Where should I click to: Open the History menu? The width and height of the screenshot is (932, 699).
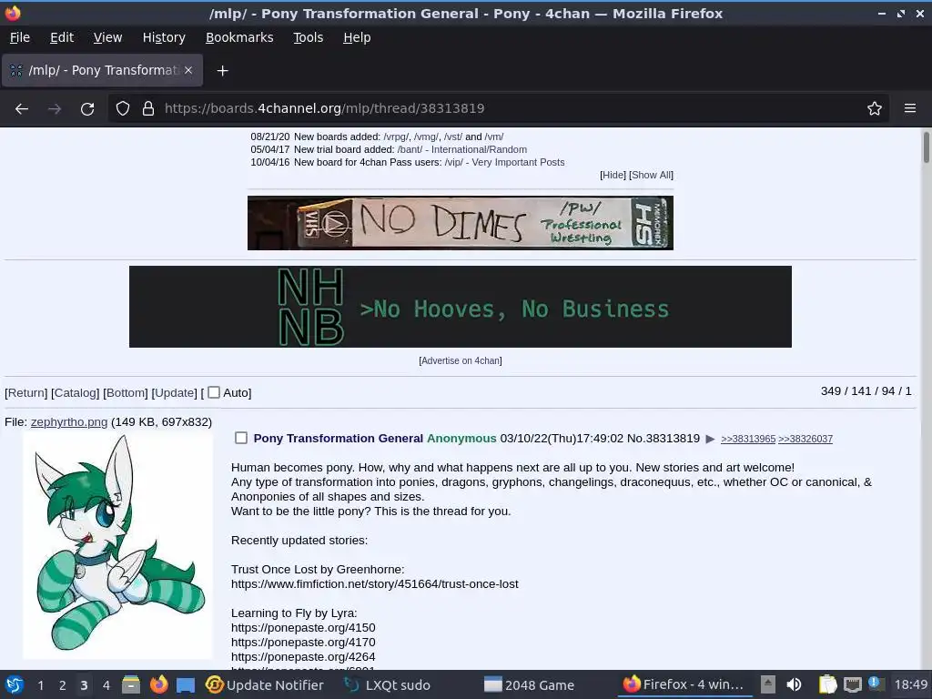164,37
